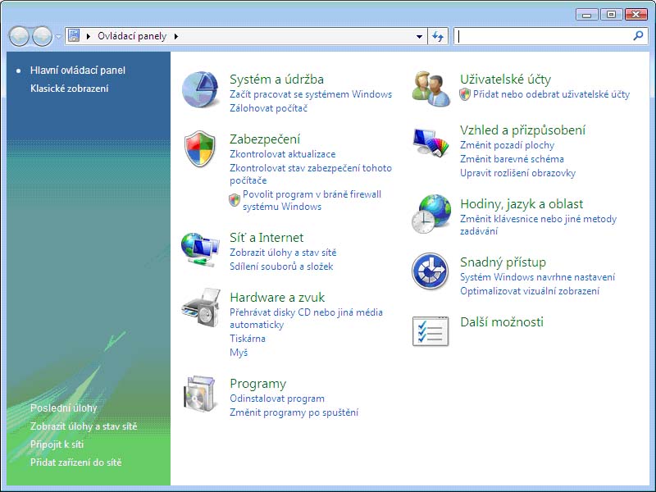The height and width of the screenshot is (492, 656).
Task: Click the shield icon beside Povolit program v bráně firewall
Action: point(235,200)
